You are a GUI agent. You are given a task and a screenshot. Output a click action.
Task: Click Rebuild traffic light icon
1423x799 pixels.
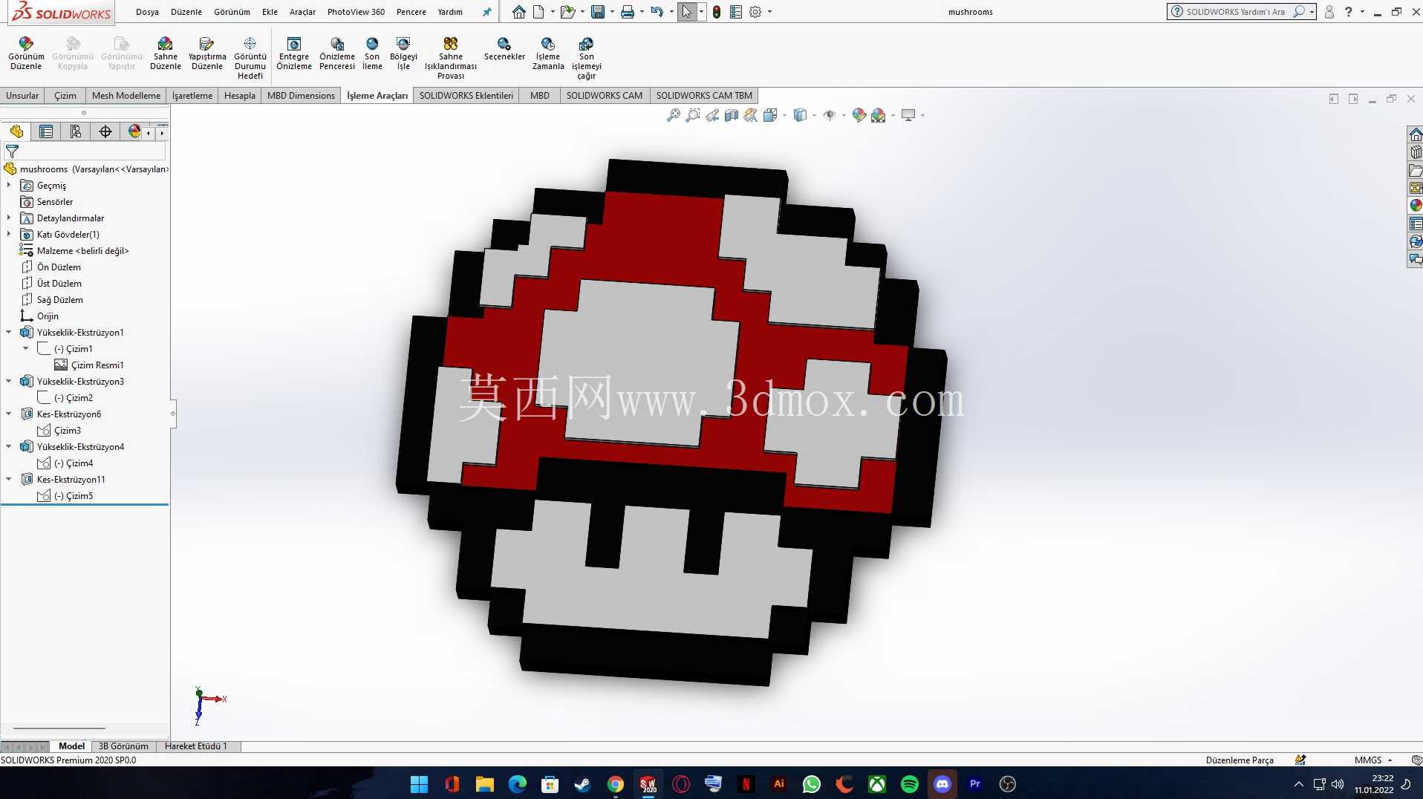coord(717,12)
